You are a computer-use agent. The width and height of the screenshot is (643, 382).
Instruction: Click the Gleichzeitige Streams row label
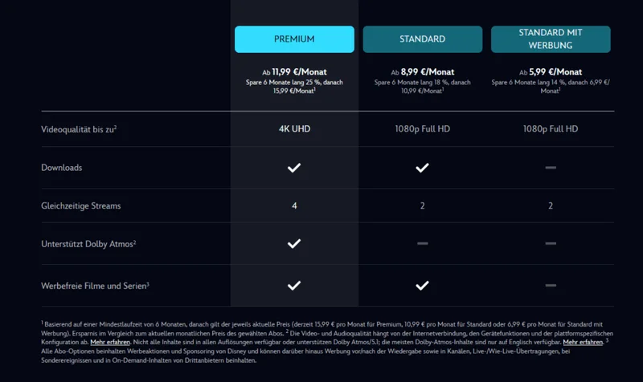pyautogui.click(x=81, y=206)
